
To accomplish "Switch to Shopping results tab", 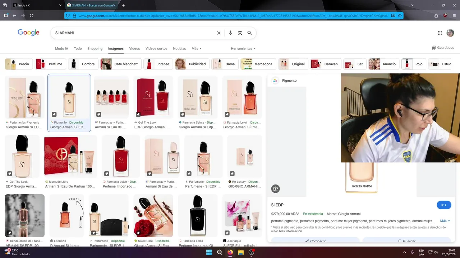I will tap(95, 49).
